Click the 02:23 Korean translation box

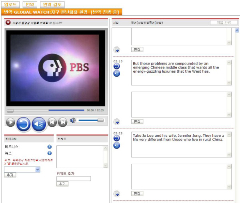[181, 177]
